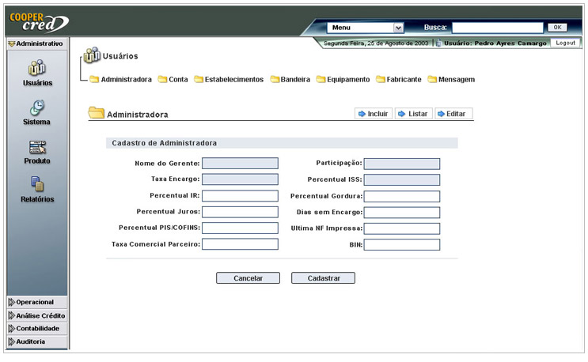Click the Sistema clock icon
Image resolution: width=588 pixels, height=362 pixels.
coord(37,108)
